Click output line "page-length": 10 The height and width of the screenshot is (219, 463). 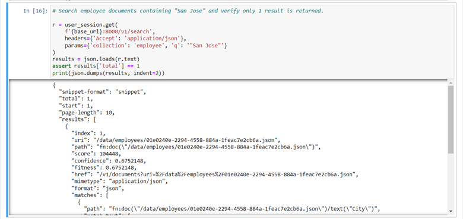click(87, 112)
